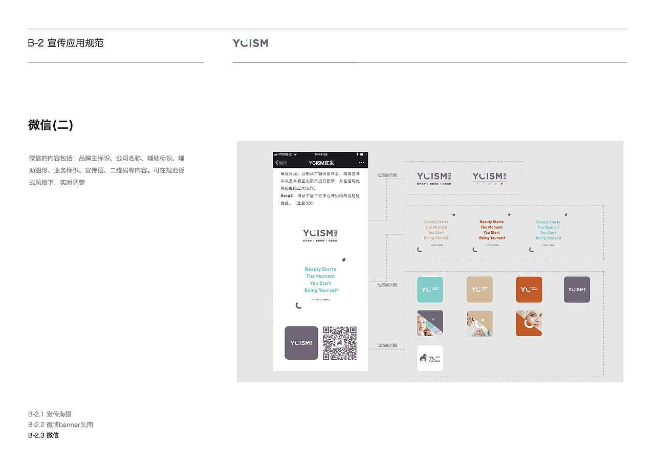Click the QR code in the phone screen
Image resolution: width=655 pixels, height=463 pixels.
pyautogui.click(x=339, y=343)
